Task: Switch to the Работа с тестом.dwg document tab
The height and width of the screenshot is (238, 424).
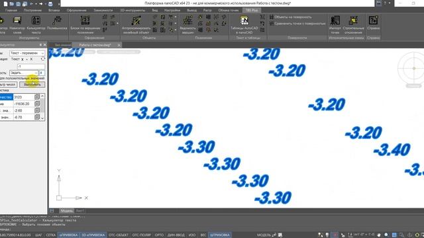Action: tap(95, 45)
